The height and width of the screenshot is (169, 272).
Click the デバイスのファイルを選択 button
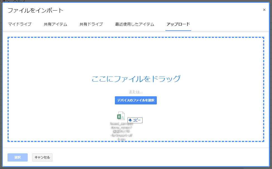click(136, 100)
